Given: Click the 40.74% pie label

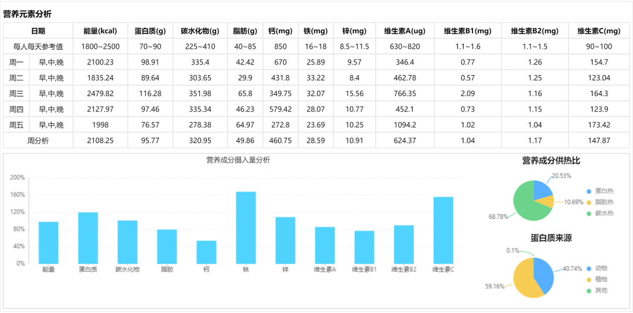Looking at the screenshot, I should (573, 268).
